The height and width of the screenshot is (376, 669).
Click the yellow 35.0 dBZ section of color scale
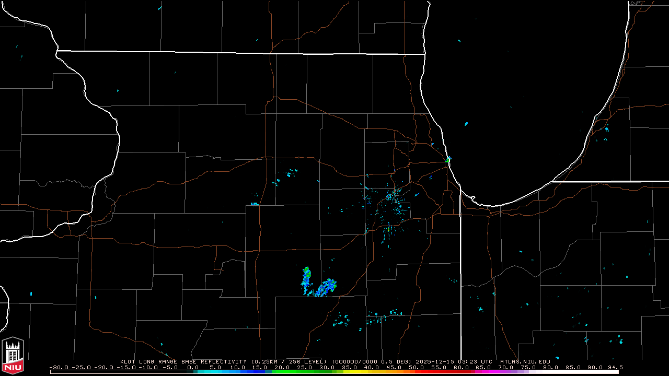pyautogui.click(x=349, y=372)
